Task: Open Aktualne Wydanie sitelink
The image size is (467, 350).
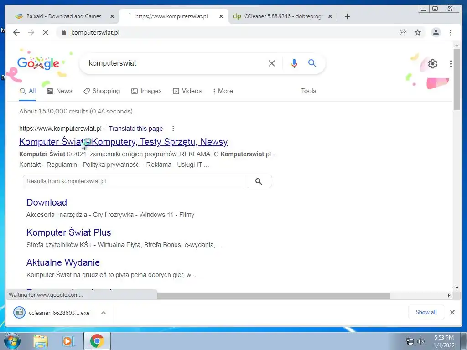Action: [63, 262]
